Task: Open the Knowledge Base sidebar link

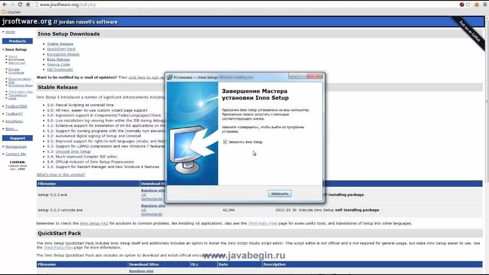Action: pos(21,86)
